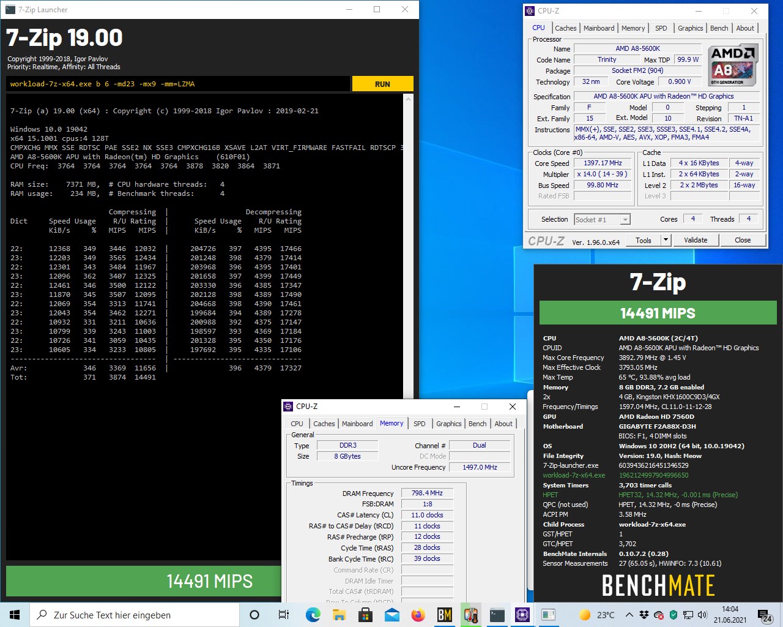Click the Channel # field showing Dual
The width and height of the screenshot is (783, 627).
point(480,446)
